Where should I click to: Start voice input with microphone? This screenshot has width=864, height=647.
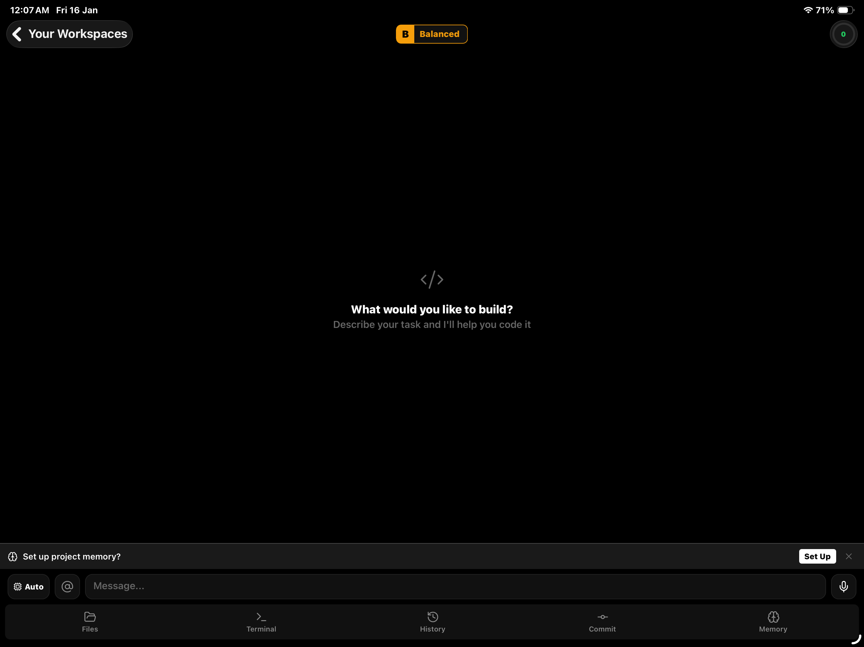coord(843,587)
